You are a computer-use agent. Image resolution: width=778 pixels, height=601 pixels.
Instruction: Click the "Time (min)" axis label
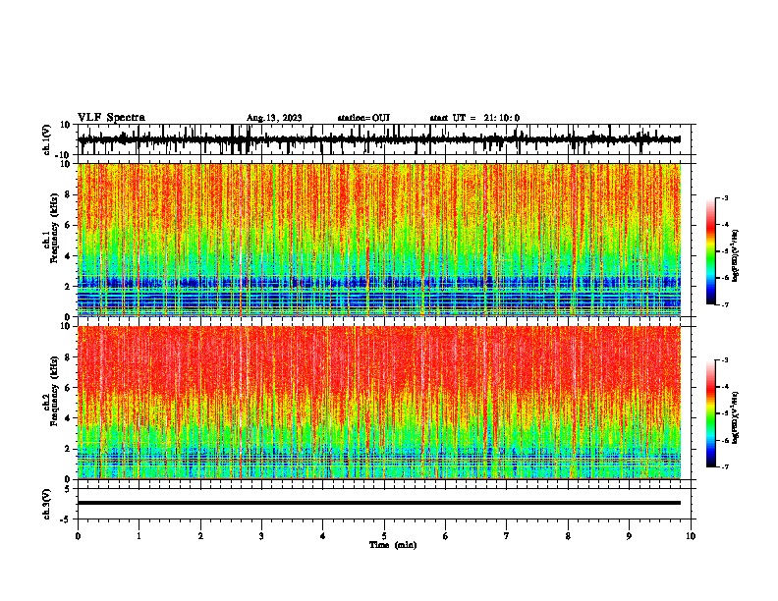393,545
